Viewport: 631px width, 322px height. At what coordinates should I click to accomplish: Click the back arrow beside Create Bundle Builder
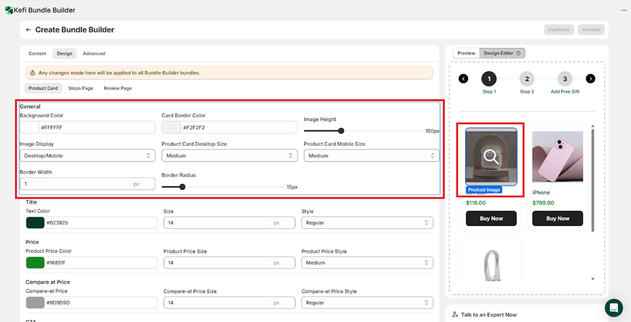pos(28,30)
